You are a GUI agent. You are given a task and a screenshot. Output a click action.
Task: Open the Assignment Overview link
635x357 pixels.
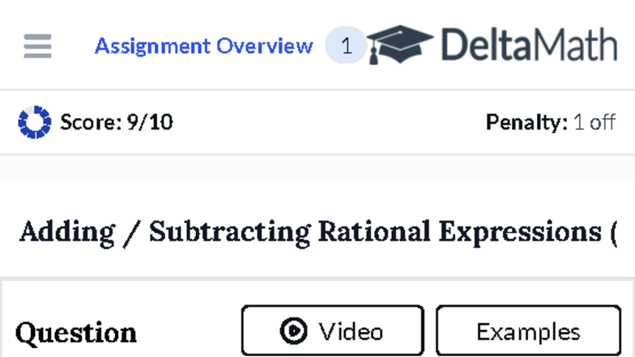[x=203, y=46]
